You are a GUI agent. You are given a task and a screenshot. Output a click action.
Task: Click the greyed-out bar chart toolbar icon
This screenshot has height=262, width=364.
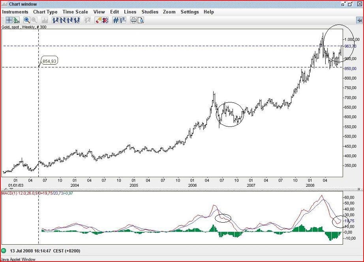click(x=45, y=20)
